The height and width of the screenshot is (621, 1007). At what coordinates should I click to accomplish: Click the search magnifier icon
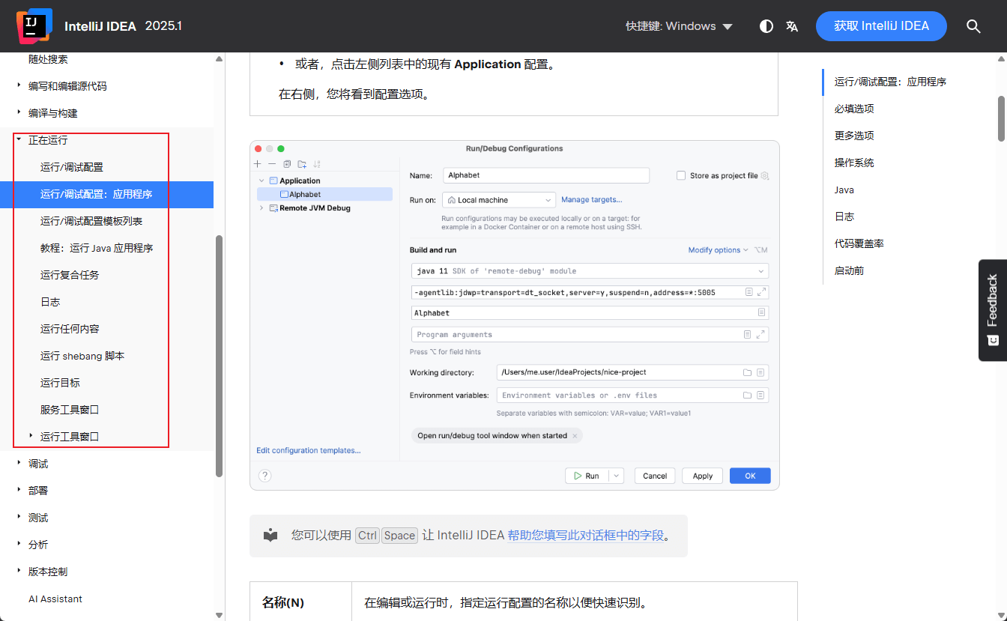click(x=973, y=26)
